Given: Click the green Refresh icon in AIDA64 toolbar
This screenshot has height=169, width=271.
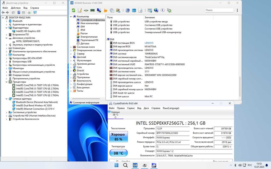Looking at the screenshot, I should (73, 10).
